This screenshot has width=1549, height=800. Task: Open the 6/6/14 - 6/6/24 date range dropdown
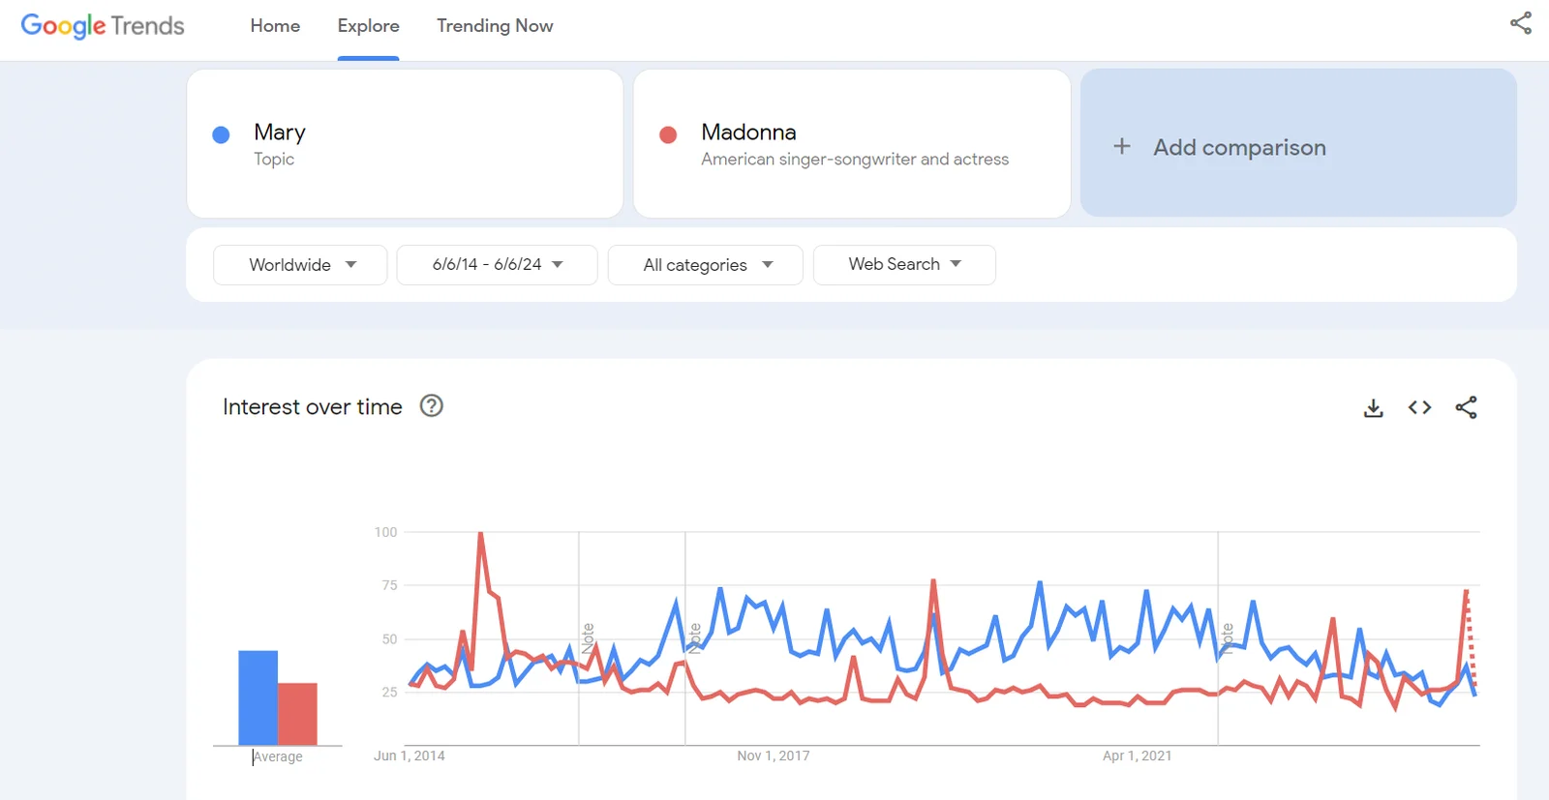(497, 265)
